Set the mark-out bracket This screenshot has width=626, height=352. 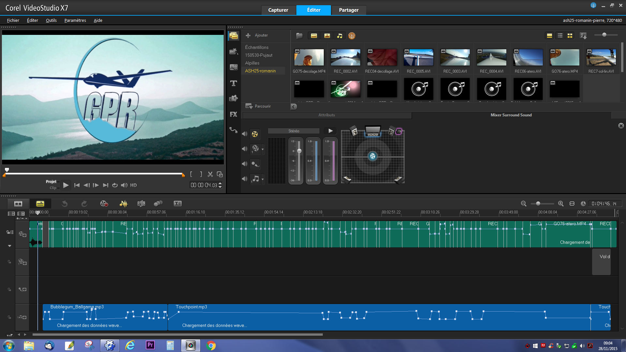tap(201, 175)
